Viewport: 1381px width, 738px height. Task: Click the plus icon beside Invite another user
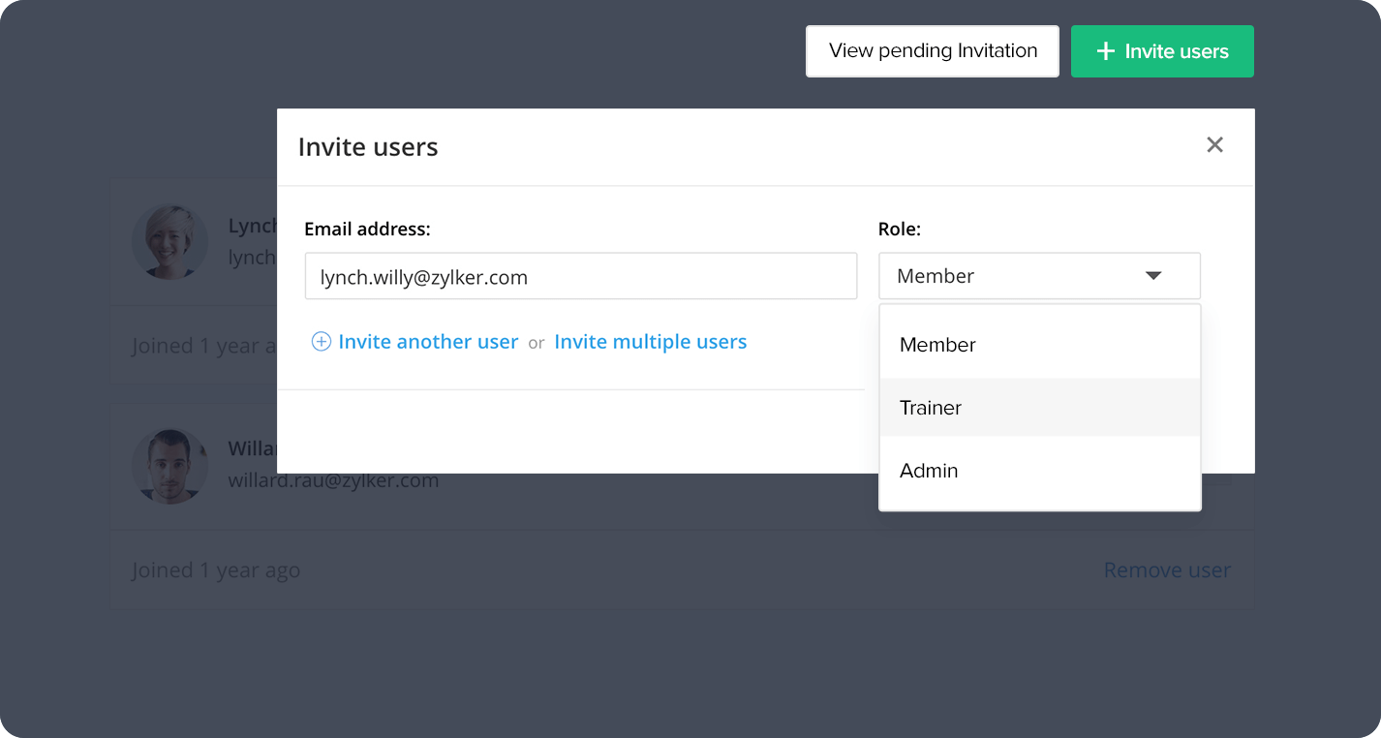pyautogui.click(x=321, y=342)
